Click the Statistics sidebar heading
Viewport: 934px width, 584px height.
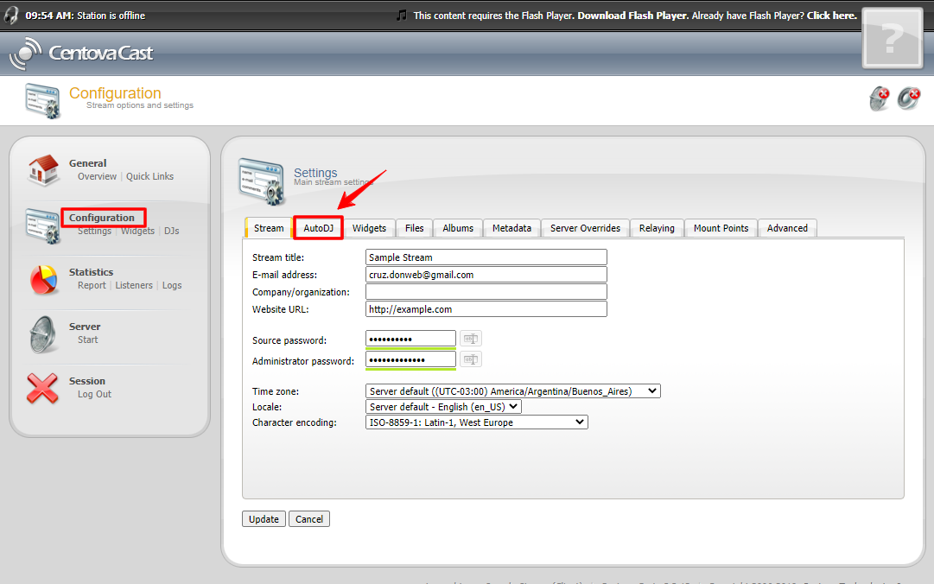(x=91, y=272)
